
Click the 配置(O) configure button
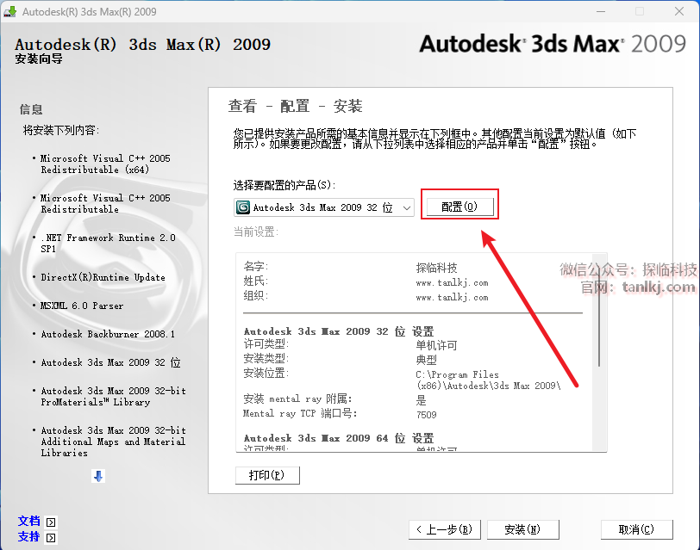459,207
